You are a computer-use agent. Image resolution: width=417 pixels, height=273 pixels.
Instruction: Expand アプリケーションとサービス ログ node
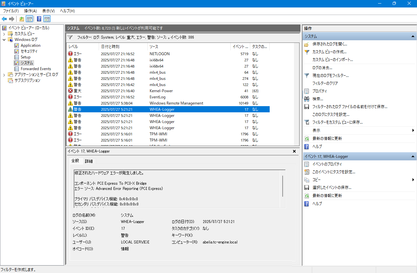(4, 75)
